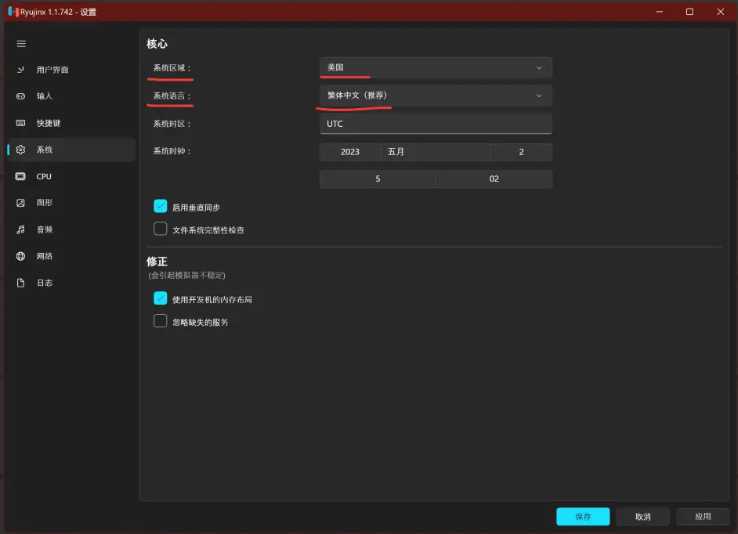Screen dimensions: 738x534
Task: Click the 系统语言 label
Action: 172,96
